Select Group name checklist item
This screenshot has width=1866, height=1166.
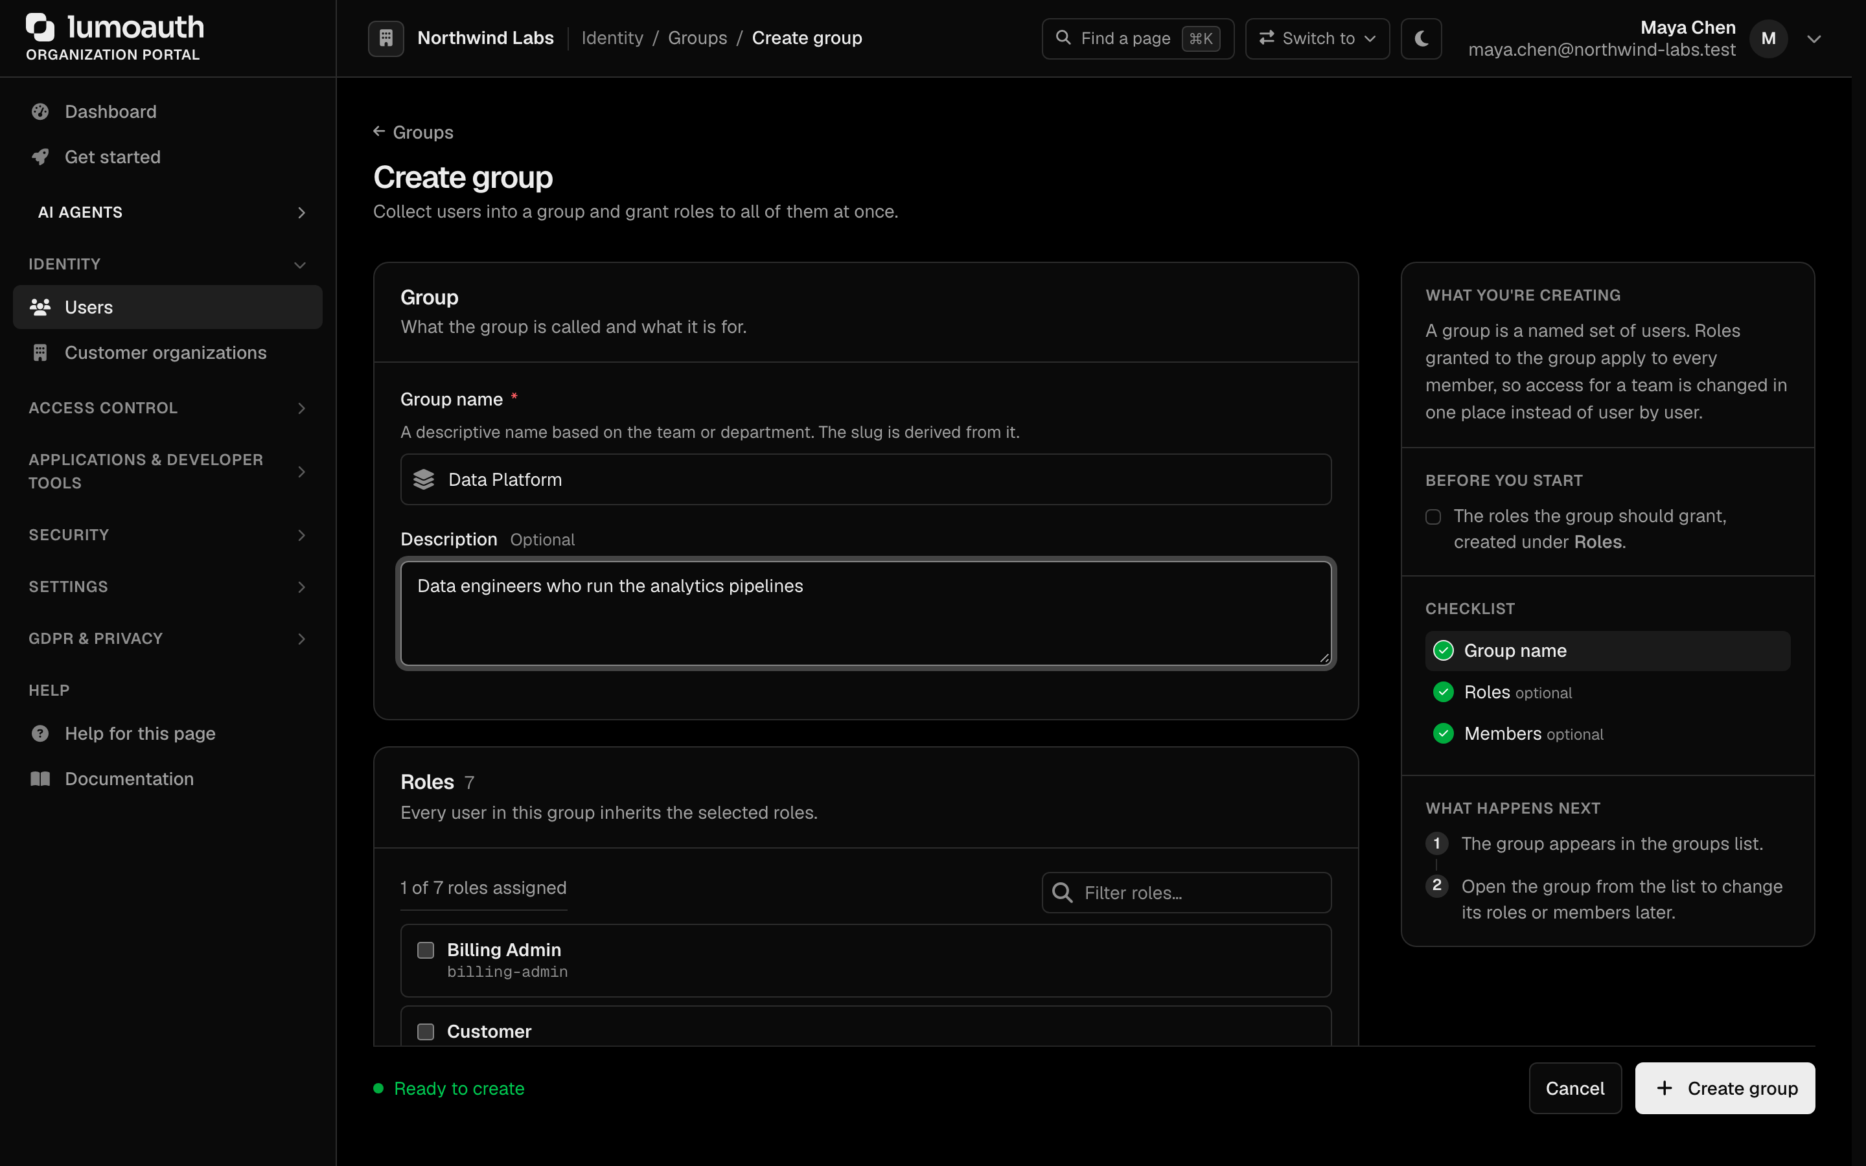point(1607,651)
